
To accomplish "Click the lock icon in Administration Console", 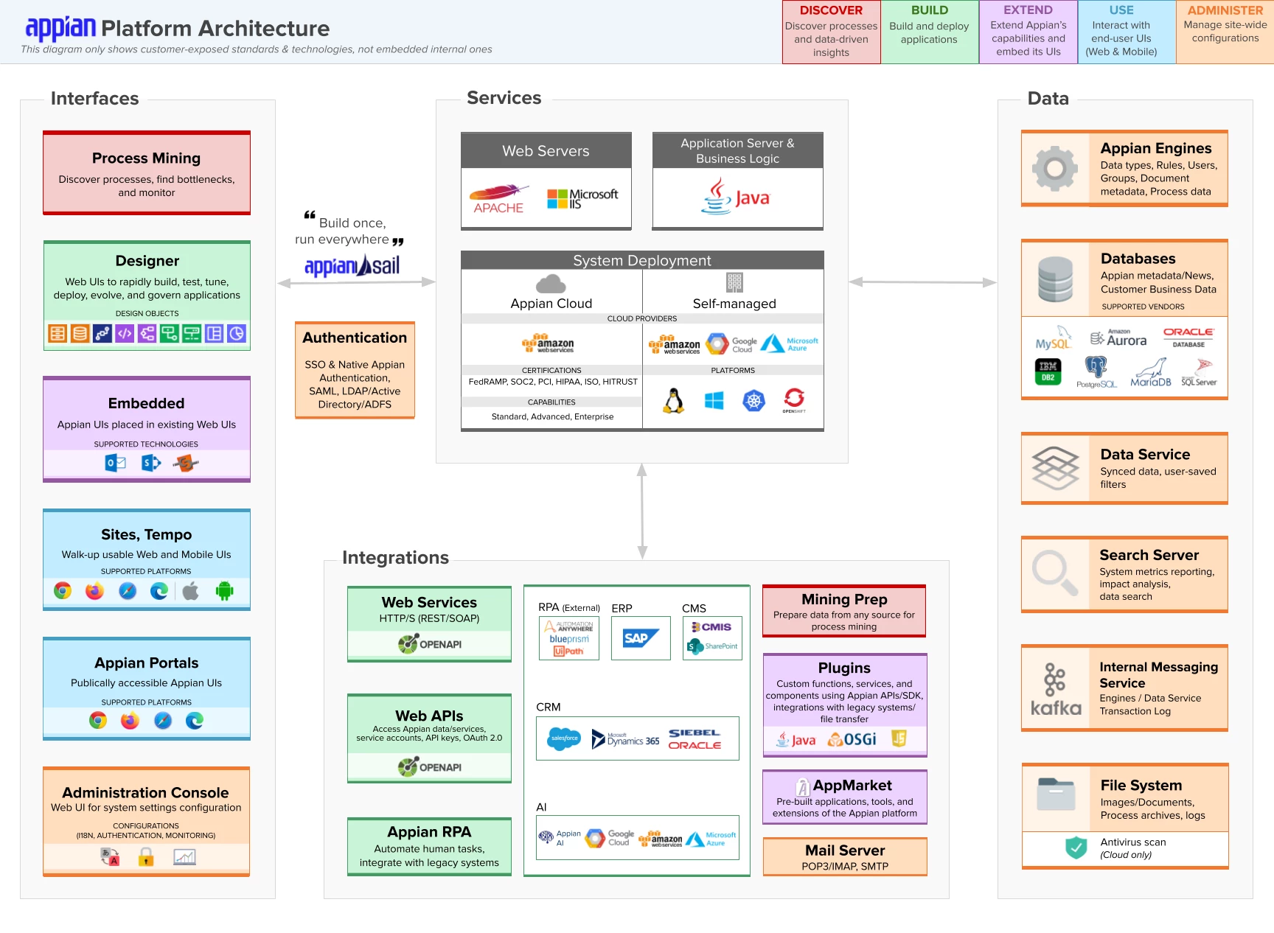I will 146,856.
